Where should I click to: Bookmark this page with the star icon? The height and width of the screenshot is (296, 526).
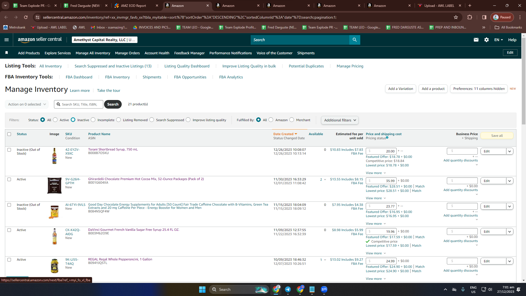click(x=456, y=17)
